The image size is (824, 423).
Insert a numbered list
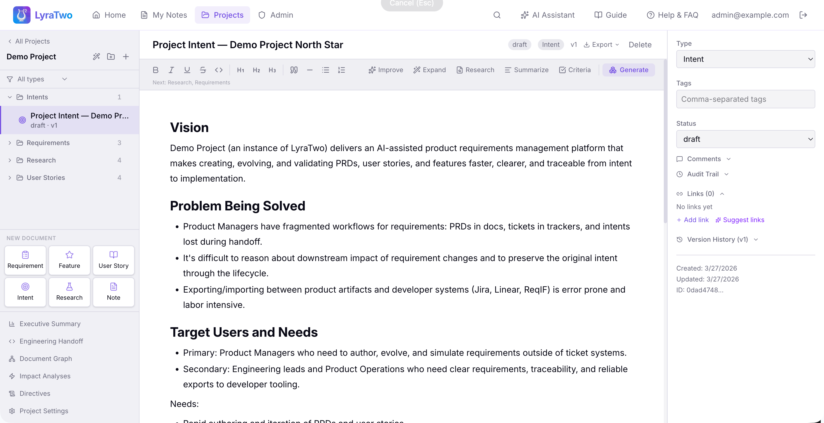coord(341,70)
